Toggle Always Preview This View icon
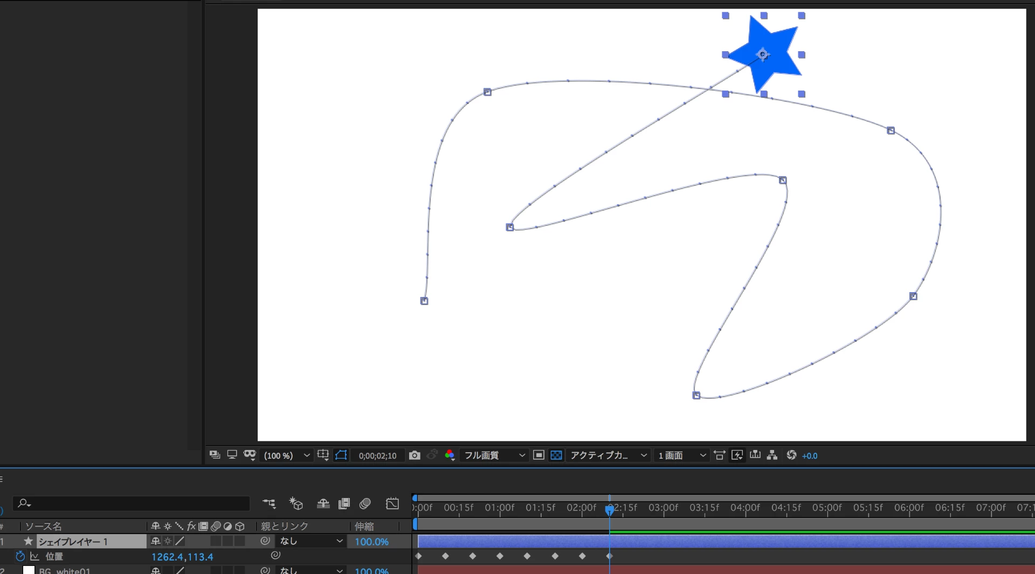The width and height of the screenshot is (1035, 574). (215, 455)
